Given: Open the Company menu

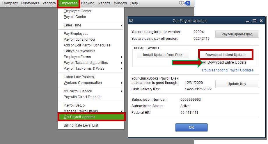Looking at the screenshot, I should [10, 3].
